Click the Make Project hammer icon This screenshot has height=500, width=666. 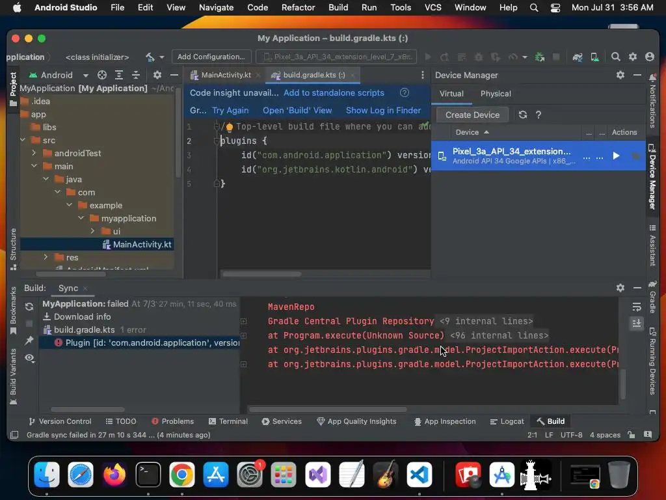pos(150,57)
